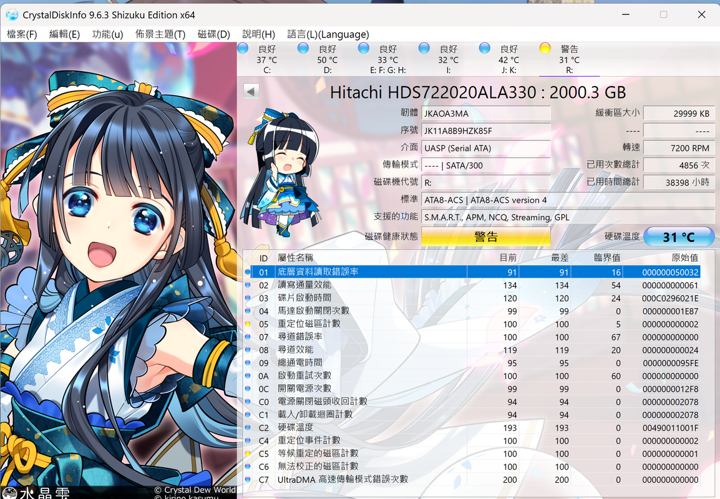720x499 pixels.
Task: Click the blue status orb for drive C:
Action: [243, 48]
